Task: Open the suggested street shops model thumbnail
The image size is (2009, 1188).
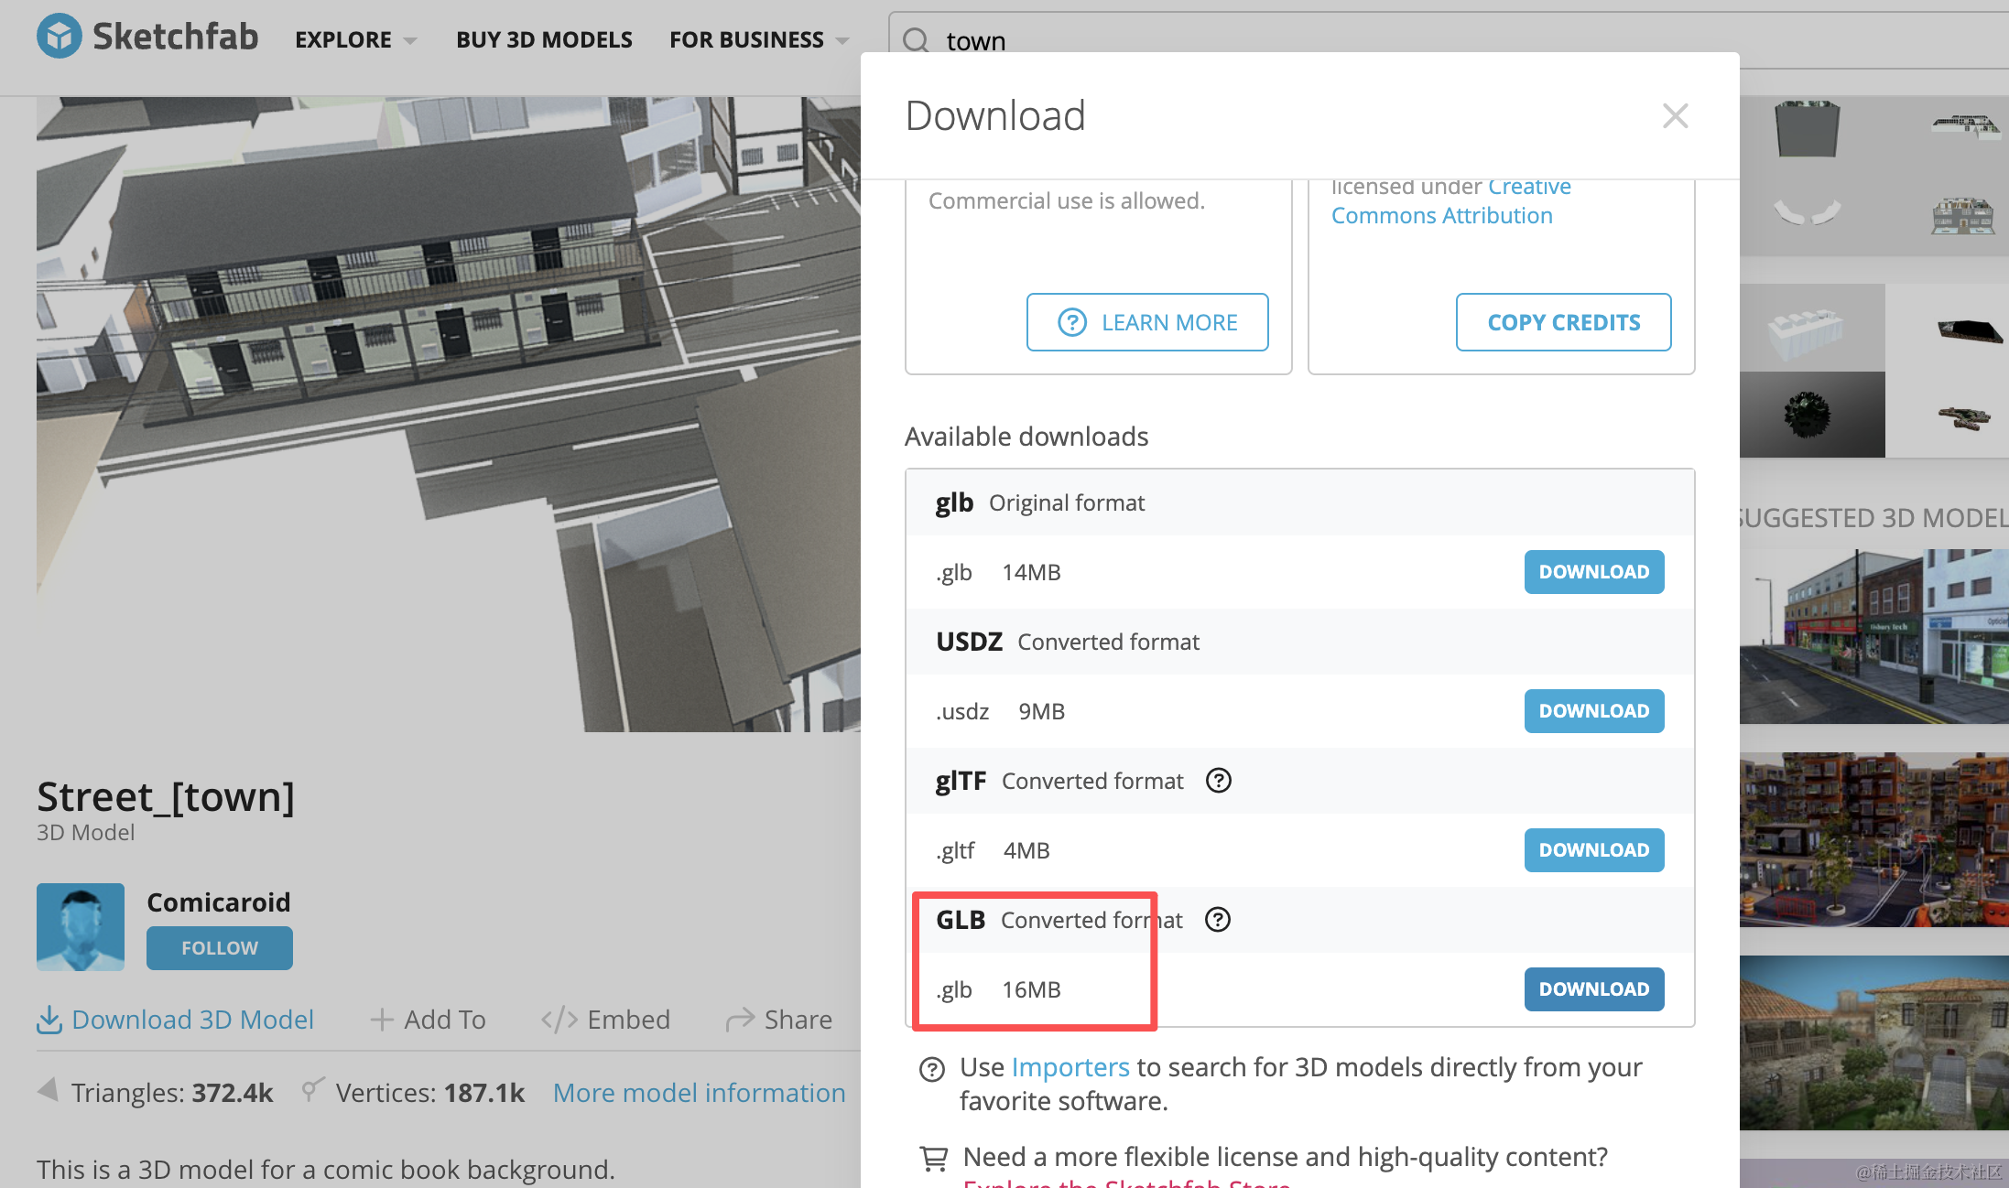Action: (x=1874, y=637)
